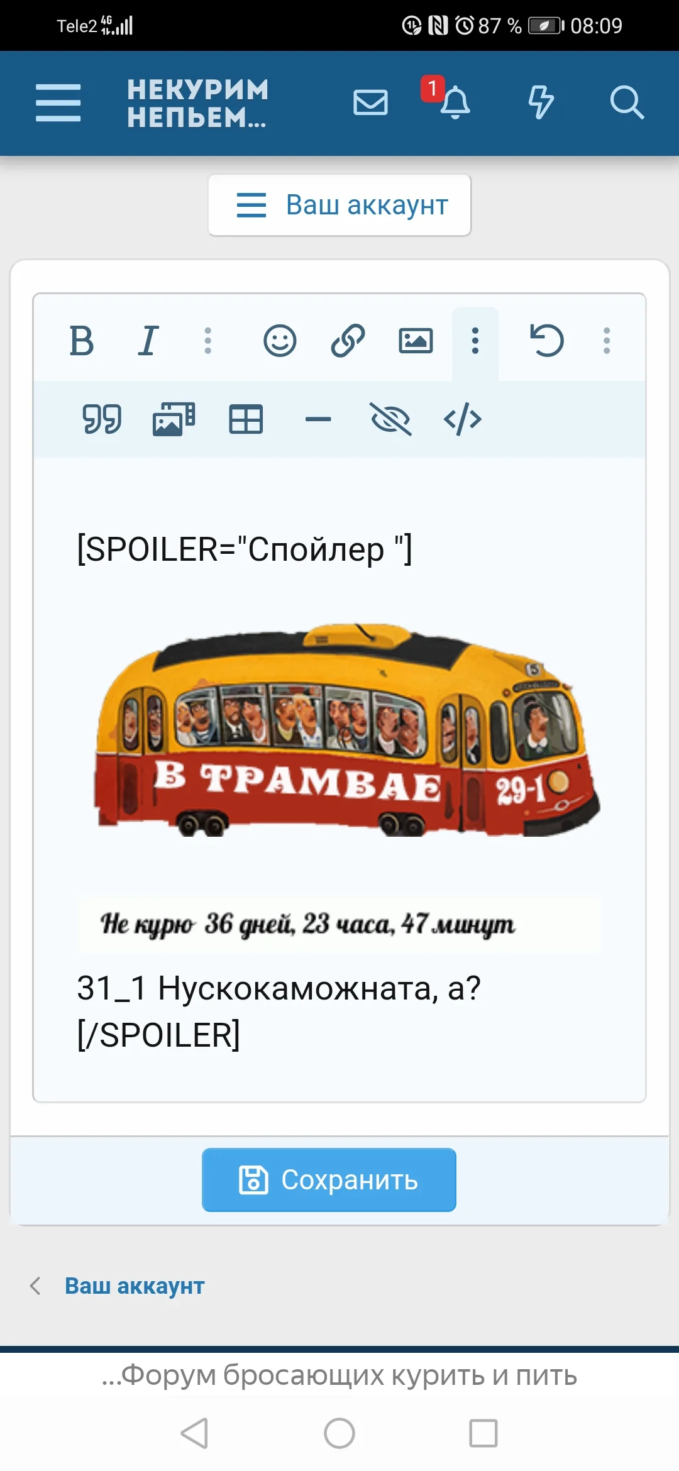Undo the last edit

pyautogui.click(x=547, y=341)
